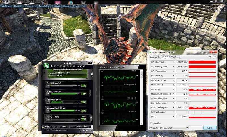Click the Core Voltage slider track

tap(64, 85)
